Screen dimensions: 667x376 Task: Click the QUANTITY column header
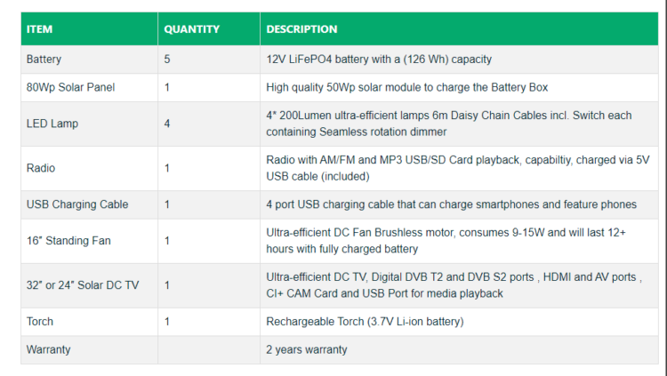(x=191, y=29)
